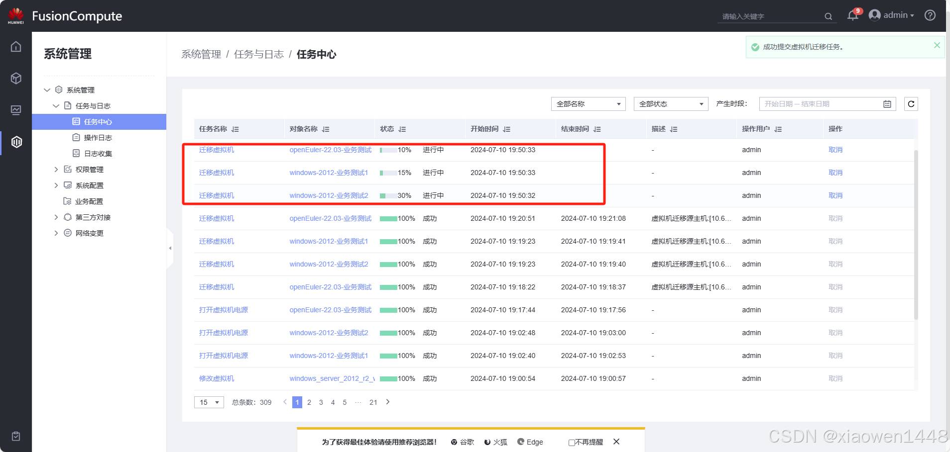Image resolution: width=950 pixels, height=452 pixels.
Task: Open the monitoring chart sidebar icon
Action: [16, 110]
